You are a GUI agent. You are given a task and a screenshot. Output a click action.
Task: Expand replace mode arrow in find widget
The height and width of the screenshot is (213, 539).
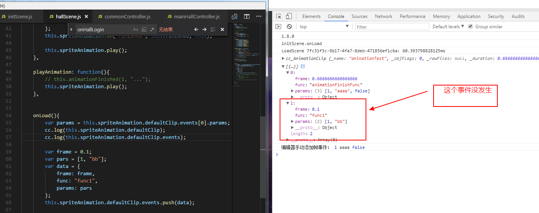pos(71,29)
